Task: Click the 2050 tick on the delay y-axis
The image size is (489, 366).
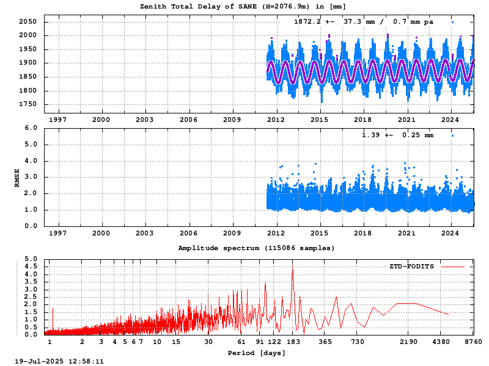Action: point(28,22)
